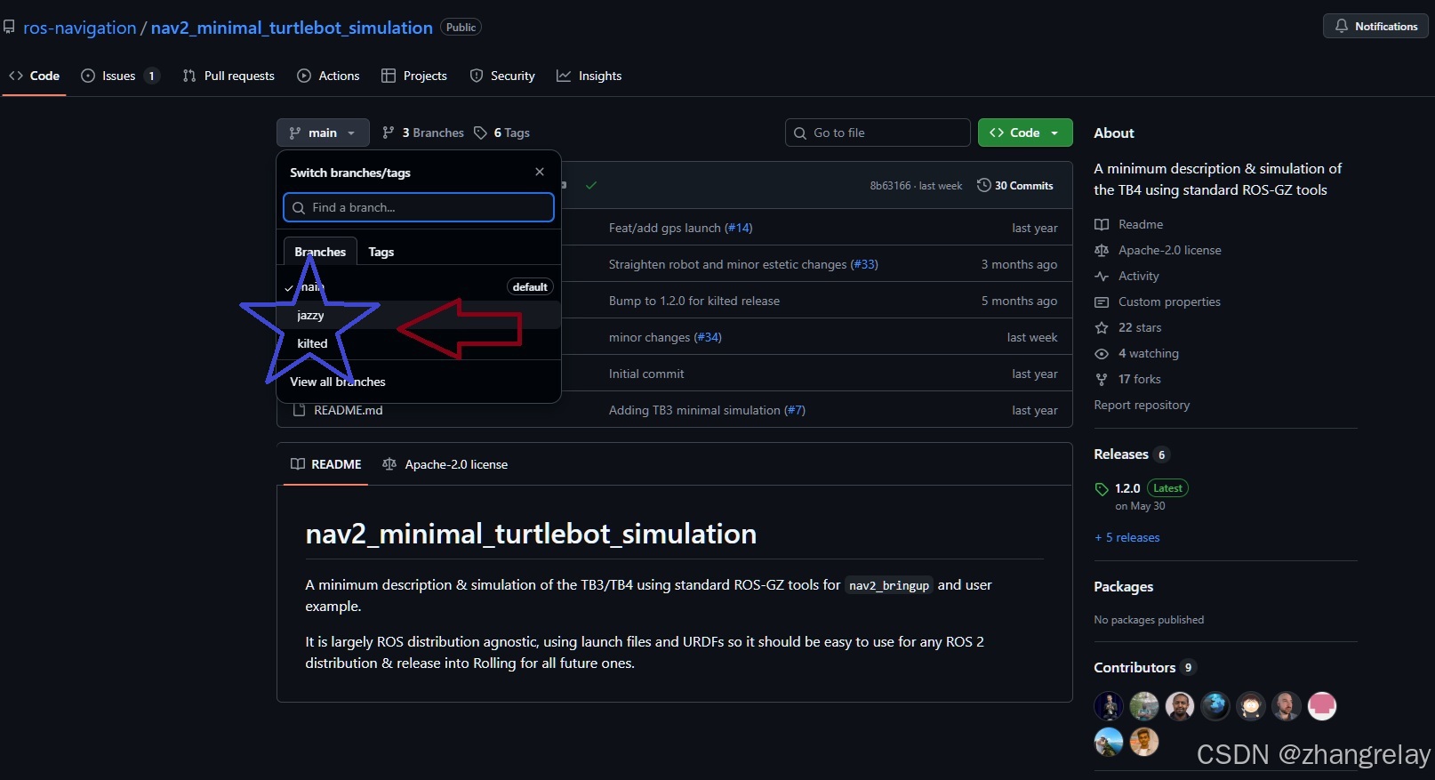The image size is (1435, 780).
Task: Click the Security shield icon
Action: tap(477, 76)
